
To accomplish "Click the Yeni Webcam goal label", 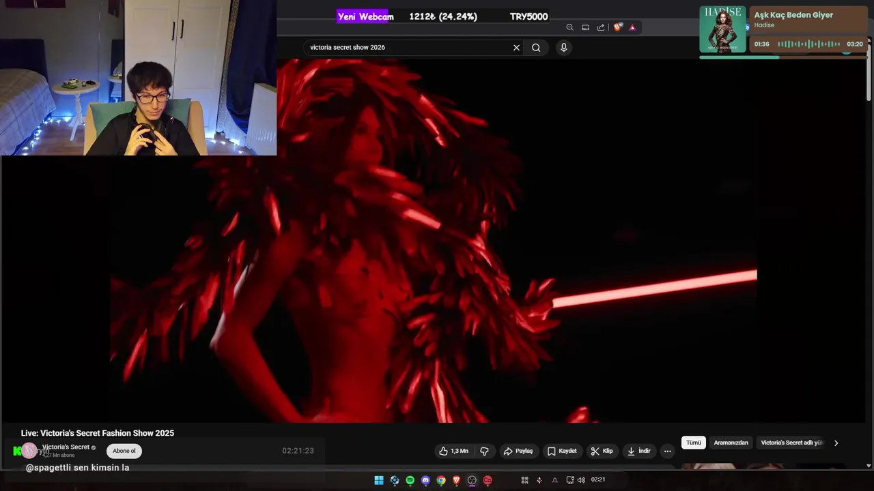I will [365, 16].
